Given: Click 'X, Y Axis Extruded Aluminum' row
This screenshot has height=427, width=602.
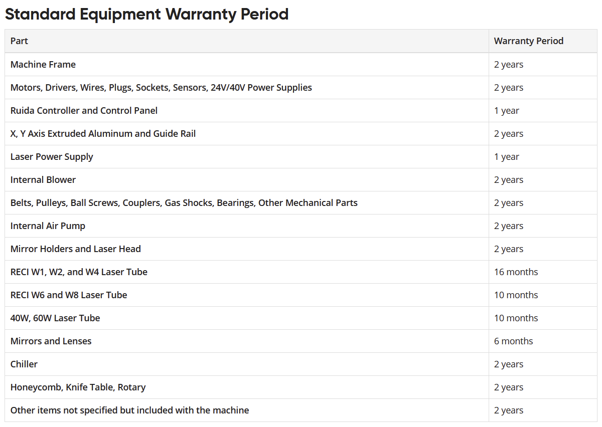Looking at the screenshot, I should 103,134.
